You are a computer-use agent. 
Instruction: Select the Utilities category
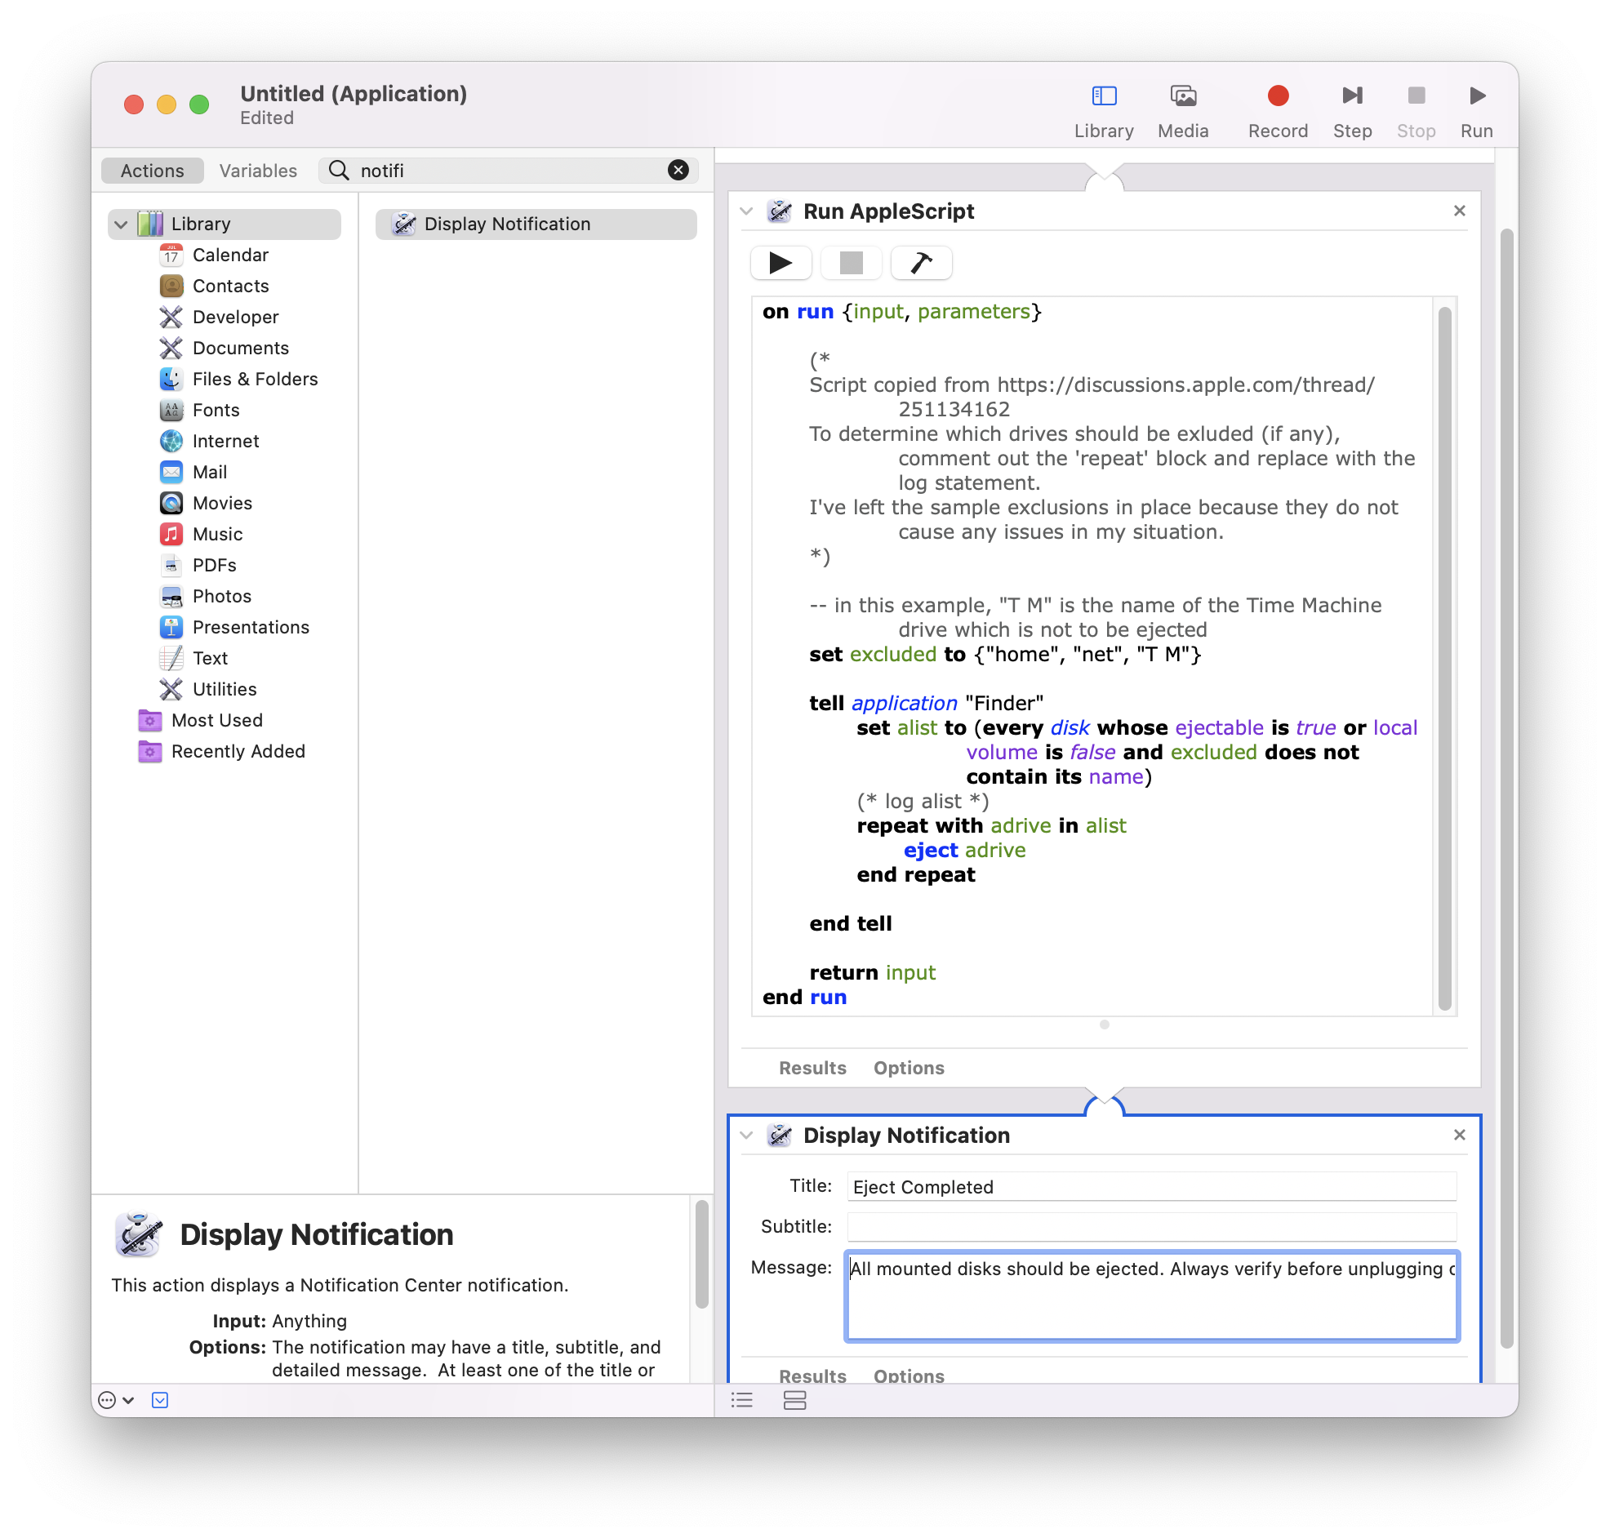click(x=225, y=691)
